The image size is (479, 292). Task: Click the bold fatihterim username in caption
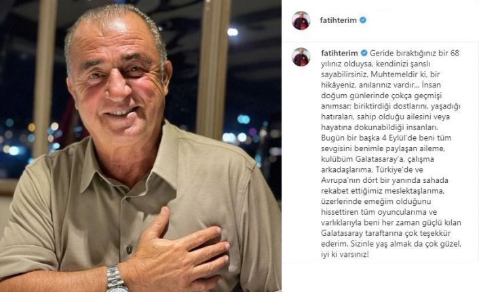click(x=339, y=53)
